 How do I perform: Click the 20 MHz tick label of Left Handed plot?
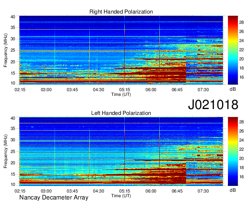coord(13,163)
